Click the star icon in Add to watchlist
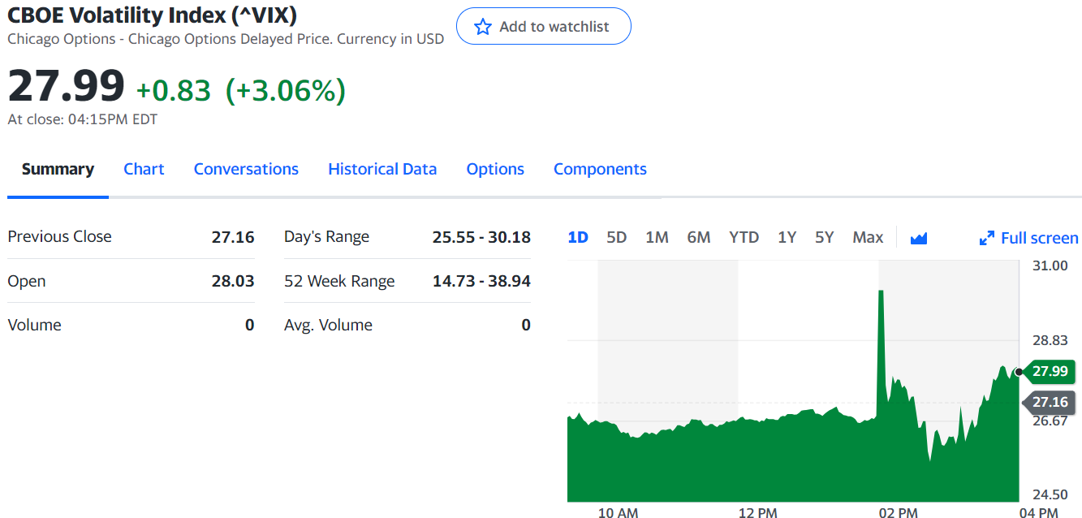The image size is (1082, 518). 483,27
